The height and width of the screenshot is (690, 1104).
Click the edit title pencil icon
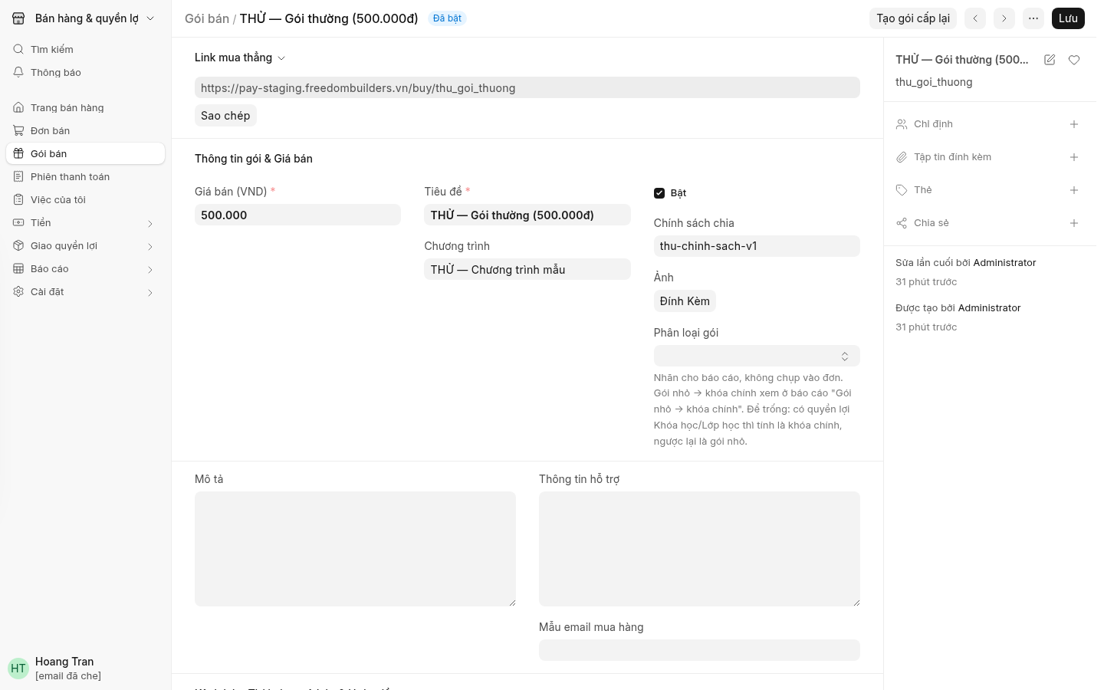pyautogui.click(x=1050, y=60)
